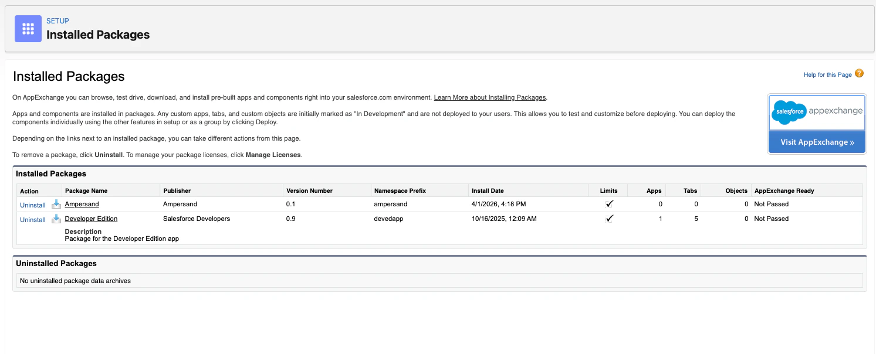Click the download icon beside Ampersand
The height and width of the screenshot is (354, 876).
pos(56,204)
